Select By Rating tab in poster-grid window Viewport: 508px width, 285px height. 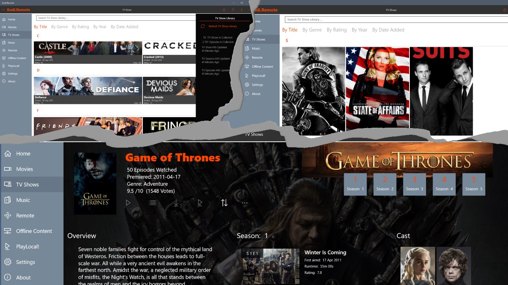[x=337, y=30]
